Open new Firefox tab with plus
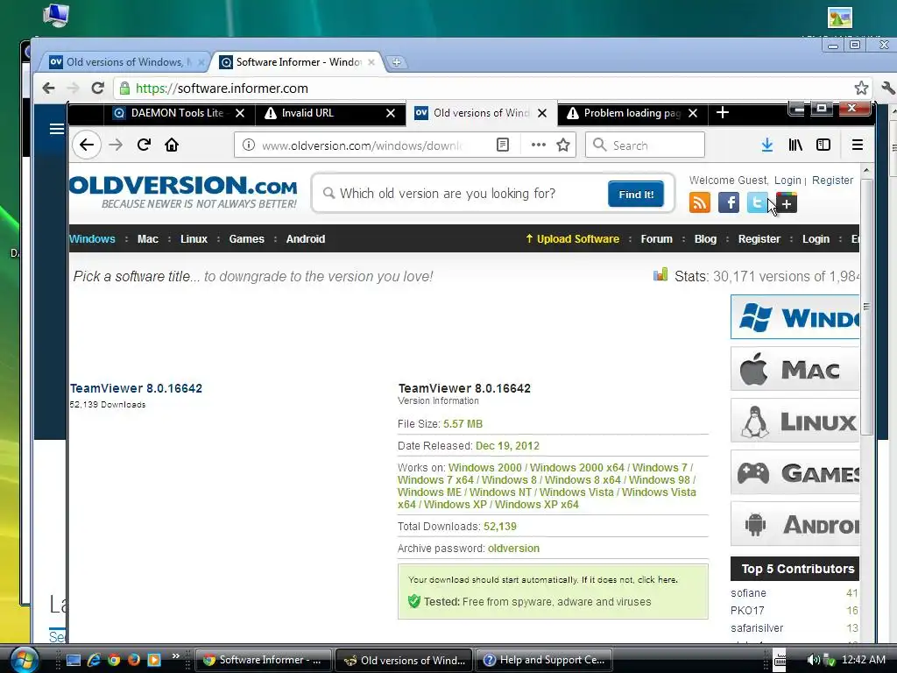The height and width of the screenshot is (673, 897). tap(723, 113)
